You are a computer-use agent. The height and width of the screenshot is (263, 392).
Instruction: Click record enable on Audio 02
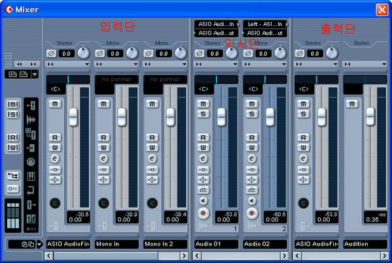point(252,213)
